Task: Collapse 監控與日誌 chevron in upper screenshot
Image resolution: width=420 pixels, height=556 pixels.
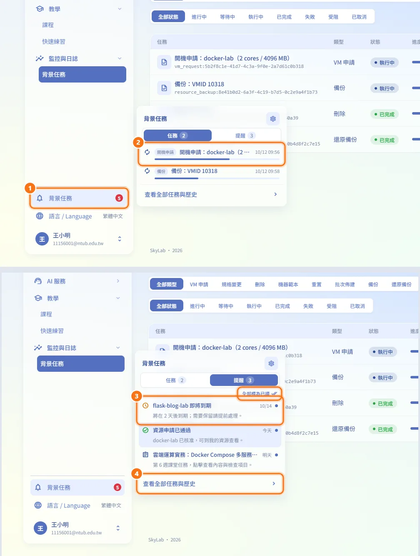Action: pos(120,58)
